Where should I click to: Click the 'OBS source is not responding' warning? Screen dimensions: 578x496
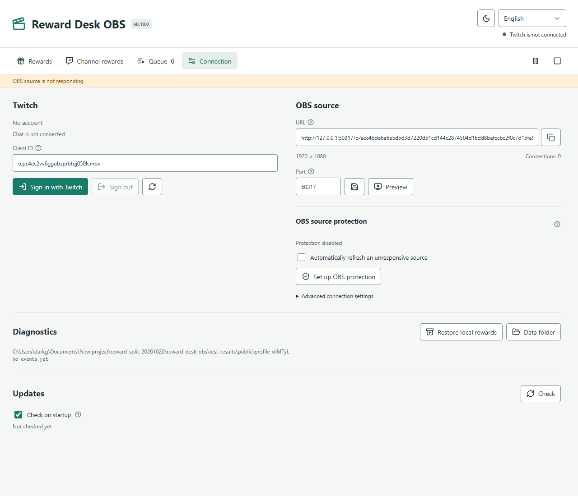click(48, 81)
